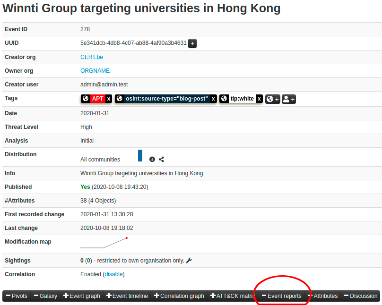Viewport: 382px width, 305px height.
Task: Click the distribution info icon
Action: pos(152,160)
